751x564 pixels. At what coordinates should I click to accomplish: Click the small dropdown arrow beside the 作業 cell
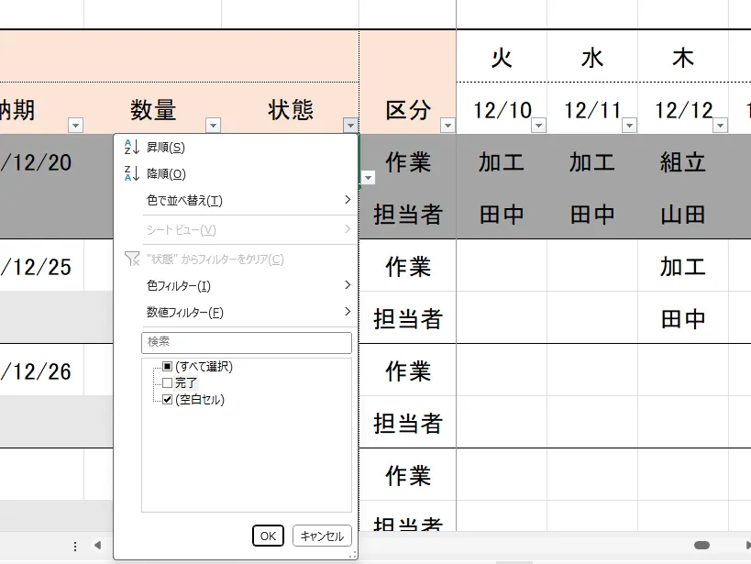[x=367, y=176]
